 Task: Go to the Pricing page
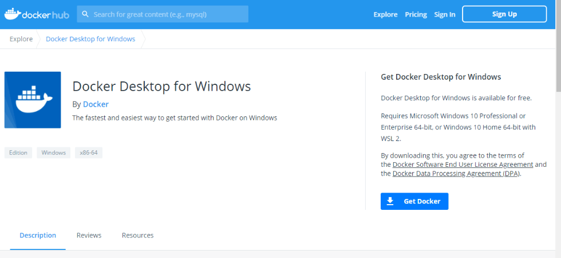416,14
